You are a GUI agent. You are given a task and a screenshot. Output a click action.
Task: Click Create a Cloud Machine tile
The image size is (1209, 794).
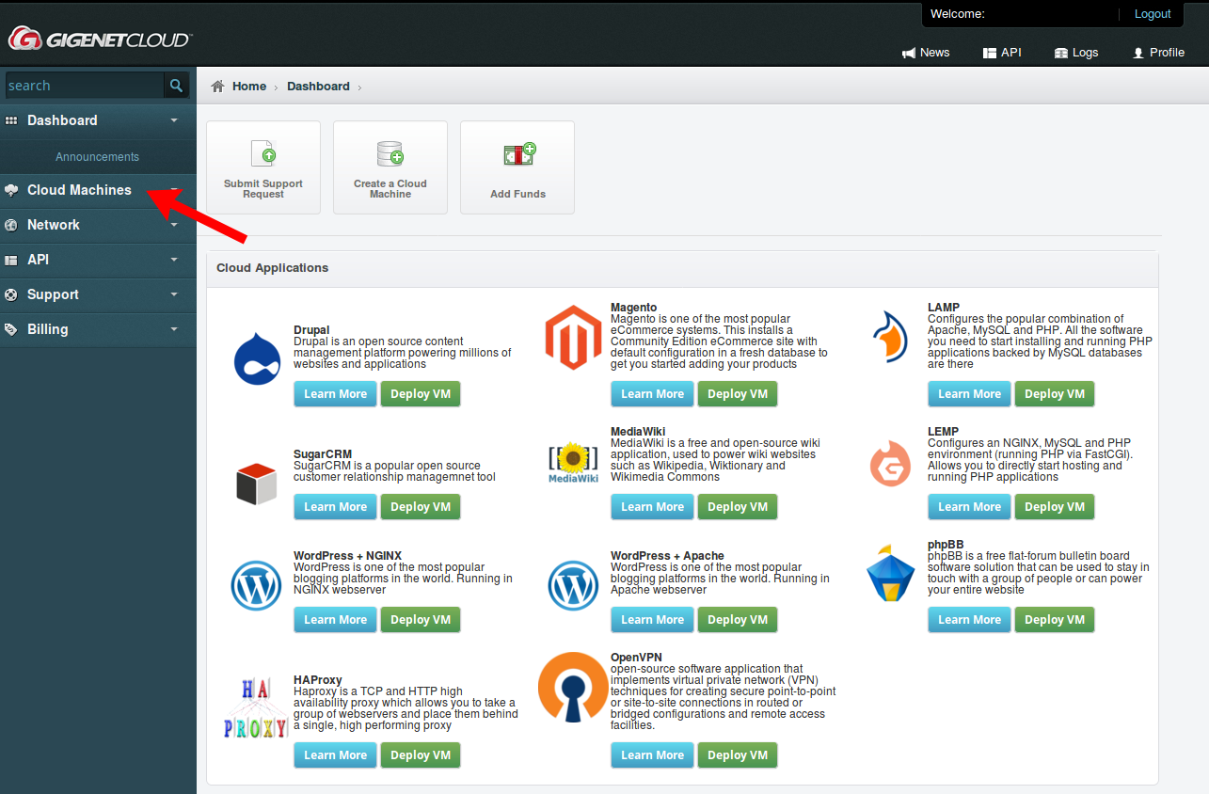(x=390, y=167)
